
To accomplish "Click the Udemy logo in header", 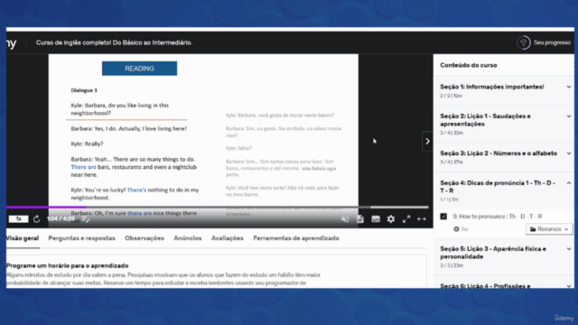I will [x=12, y=42].
